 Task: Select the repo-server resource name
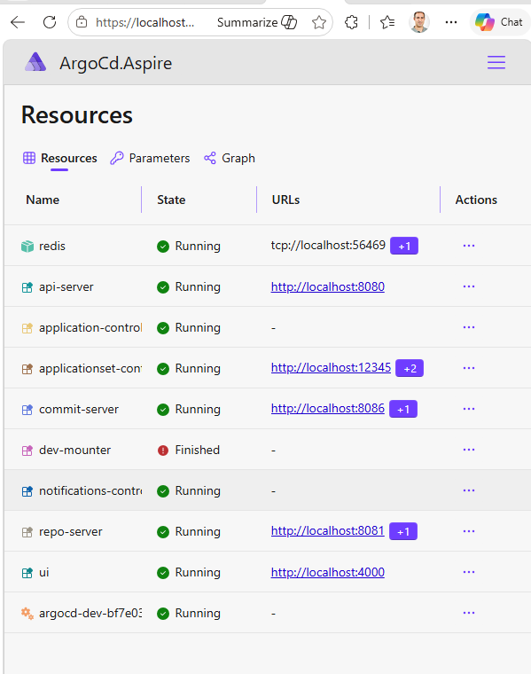(70, 532)
